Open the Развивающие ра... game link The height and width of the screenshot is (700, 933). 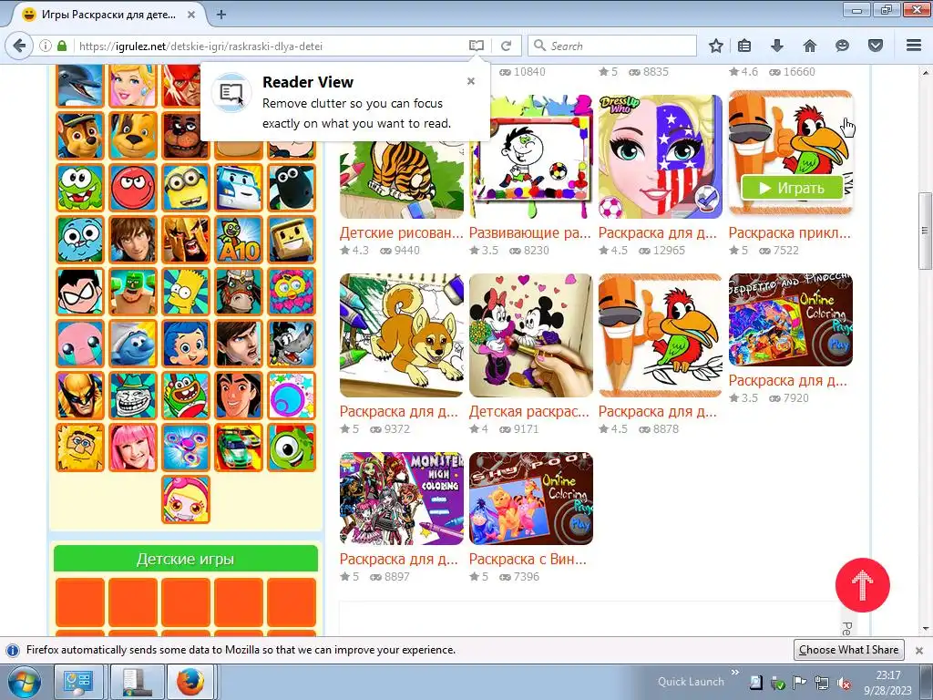click(529, 232)
